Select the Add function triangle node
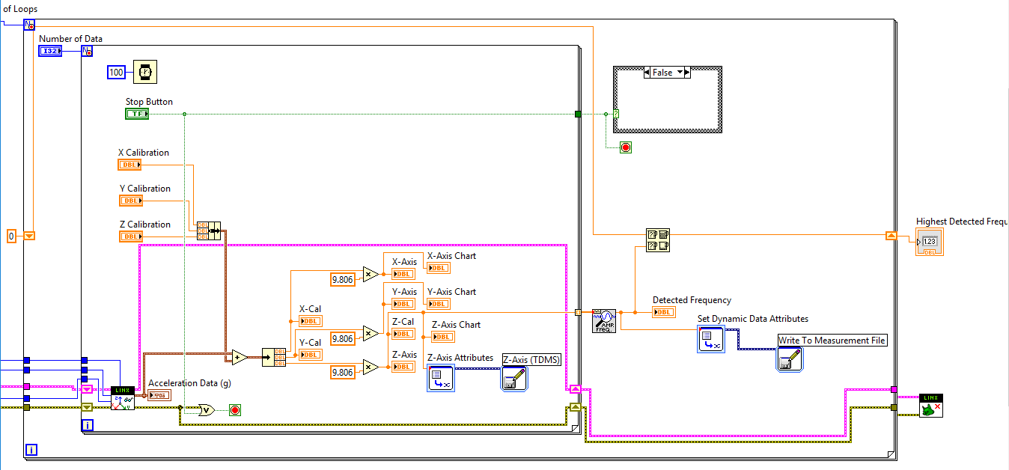Screen dimensions: 1009x470 (240, 357)
